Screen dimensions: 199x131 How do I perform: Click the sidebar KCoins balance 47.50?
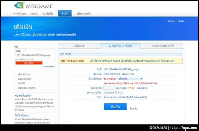(31, 59)
